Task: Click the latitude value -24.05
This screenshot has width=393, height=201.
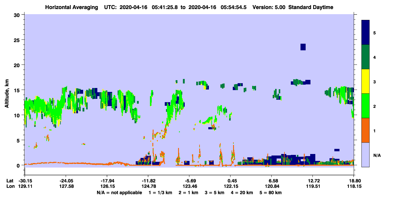Action: click(x=66, y=181)
